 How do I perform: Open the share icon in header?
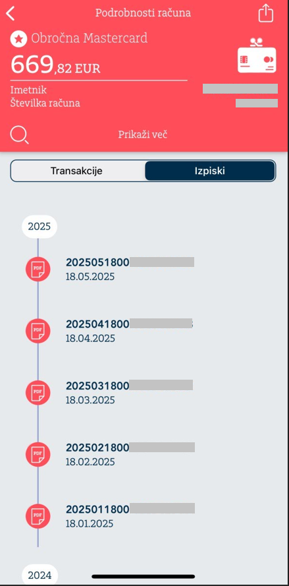click(266, 13)
